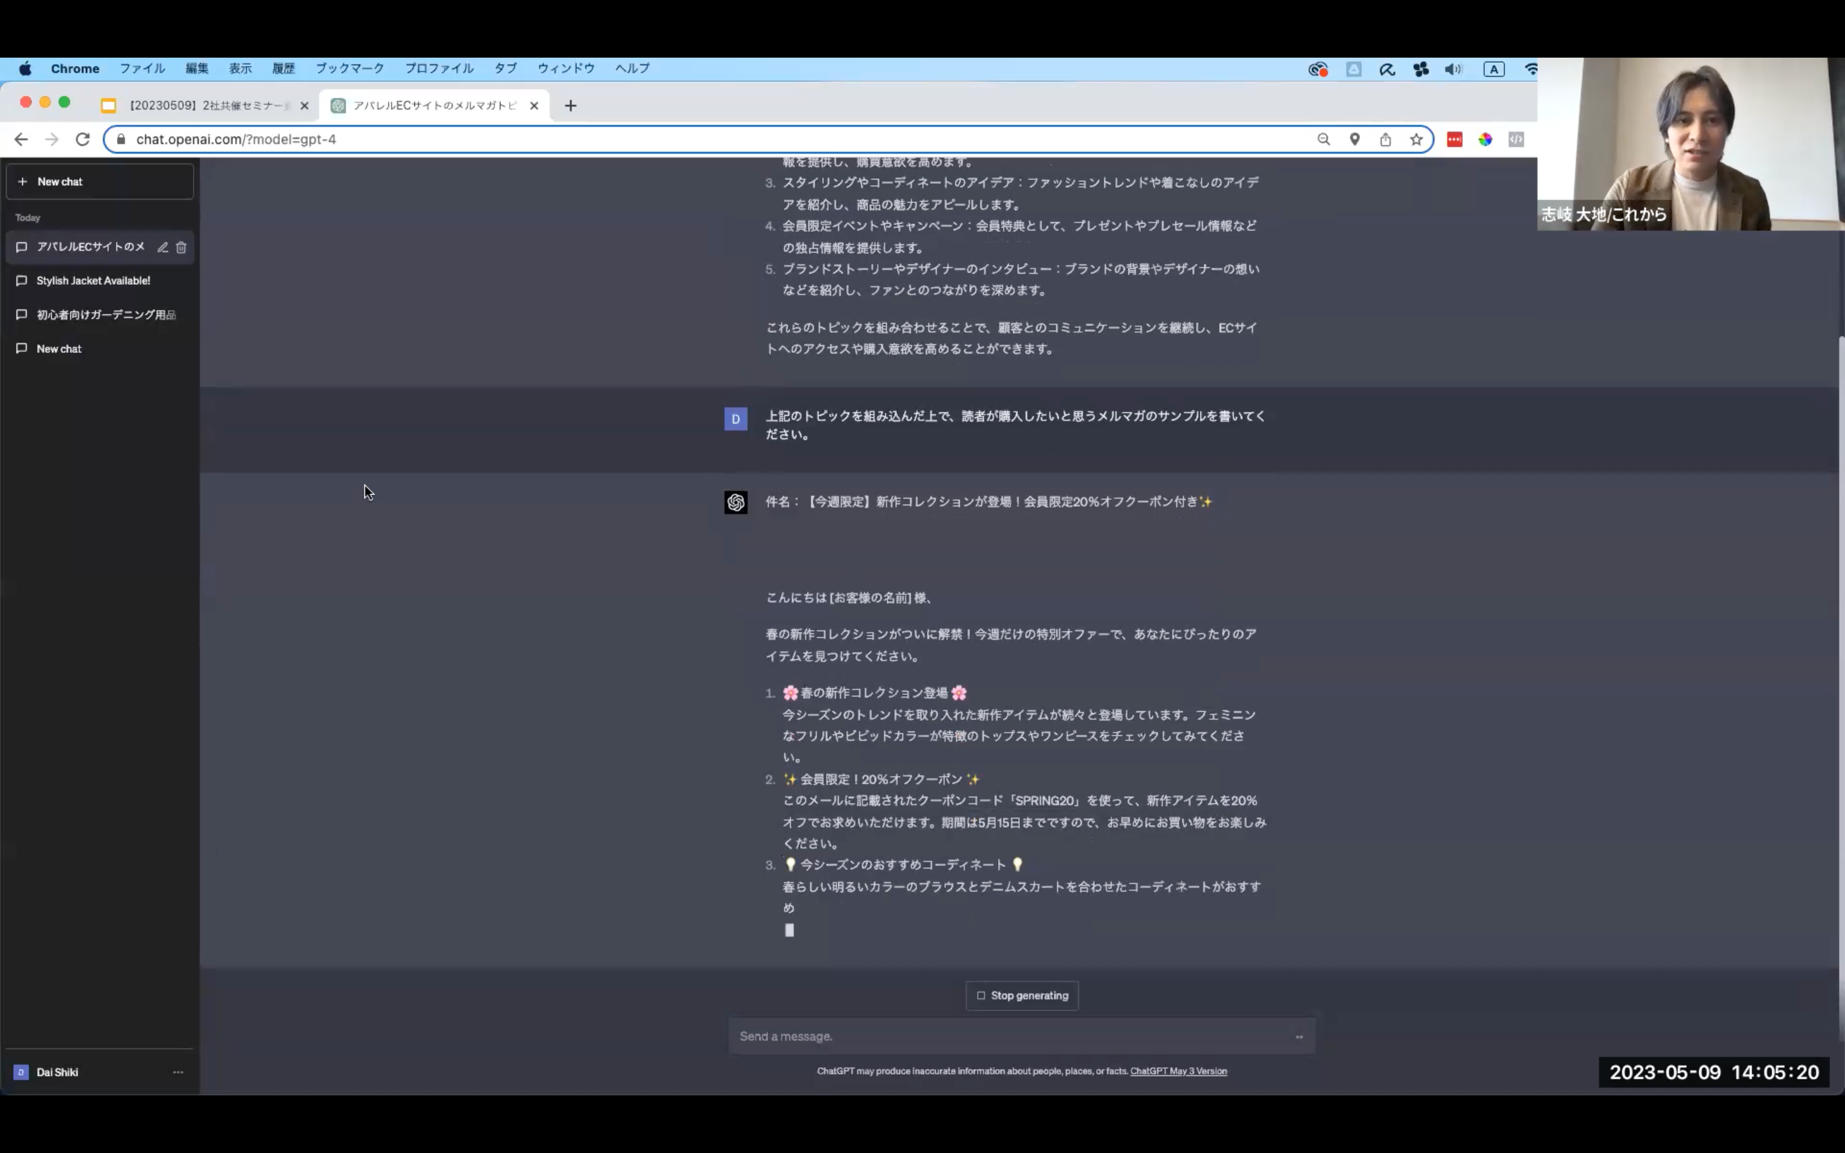Click the zoom magnifier icon in address bar
Image resolution: width=1845 pixels, height=1153 pixels.
1324,140
